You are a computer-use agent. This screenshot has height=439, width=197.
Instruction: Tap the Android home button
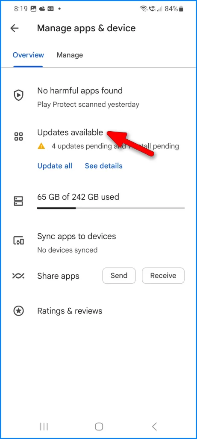(x=99, y=427)
